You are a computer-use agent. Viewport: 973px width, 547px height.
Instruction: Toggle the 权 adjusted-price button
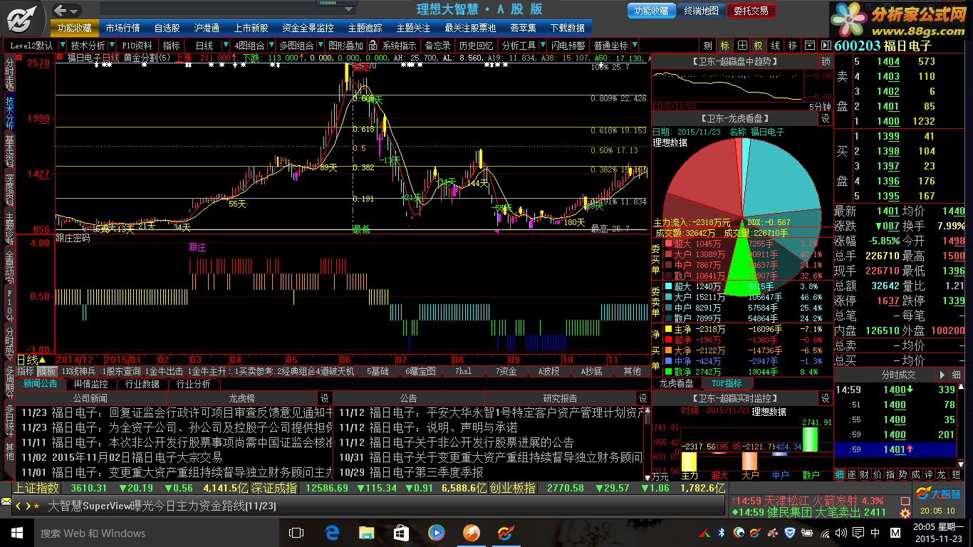pyautogui.click(x=759, y=46)
